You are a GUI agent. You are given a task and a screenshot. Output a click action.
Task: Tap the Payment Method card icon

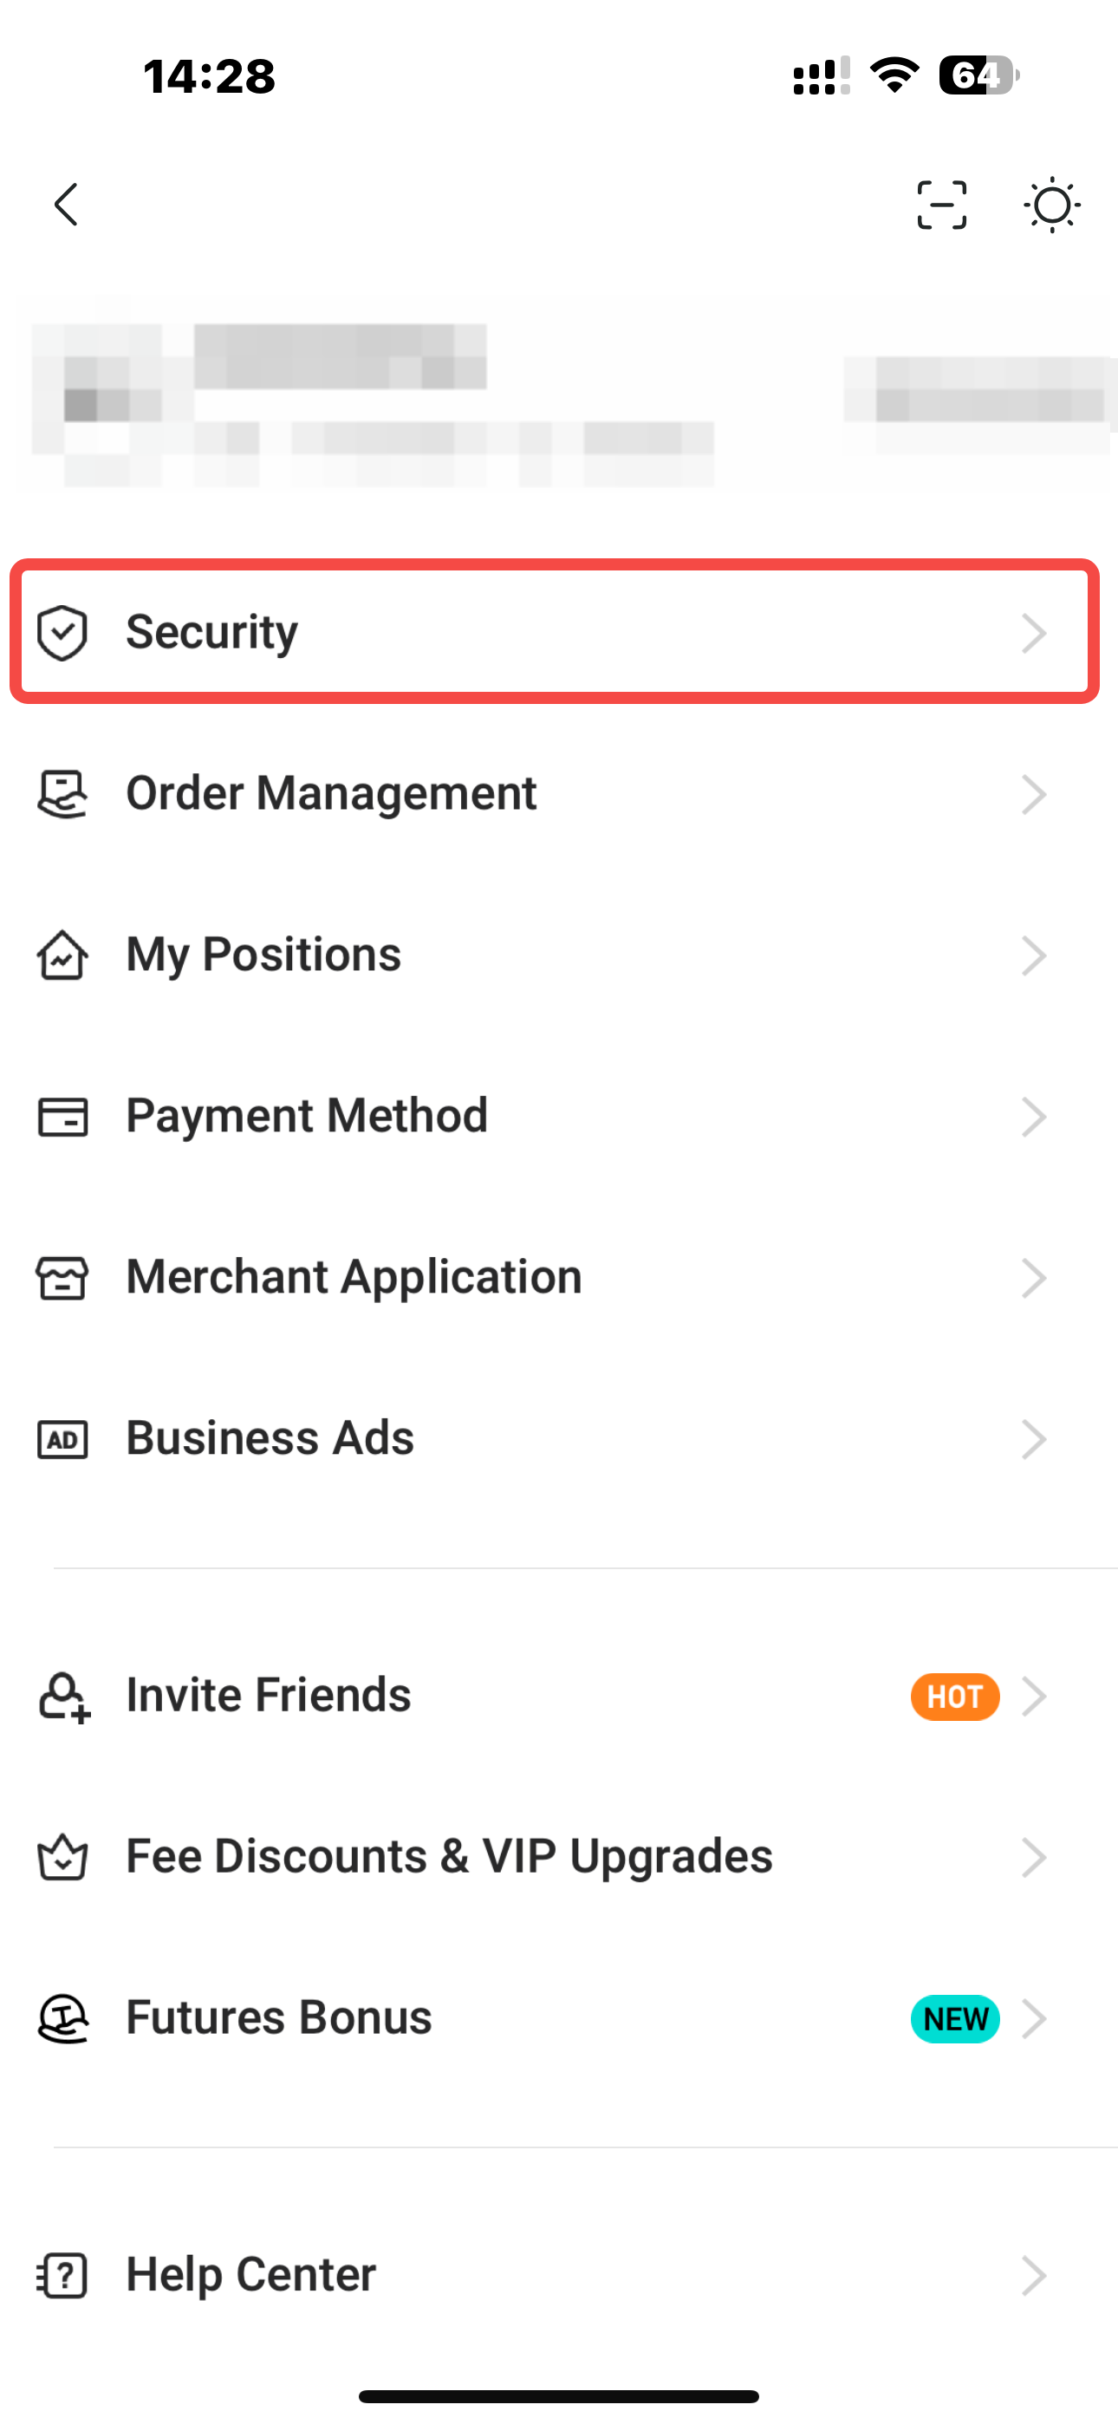pos(62,1117)
